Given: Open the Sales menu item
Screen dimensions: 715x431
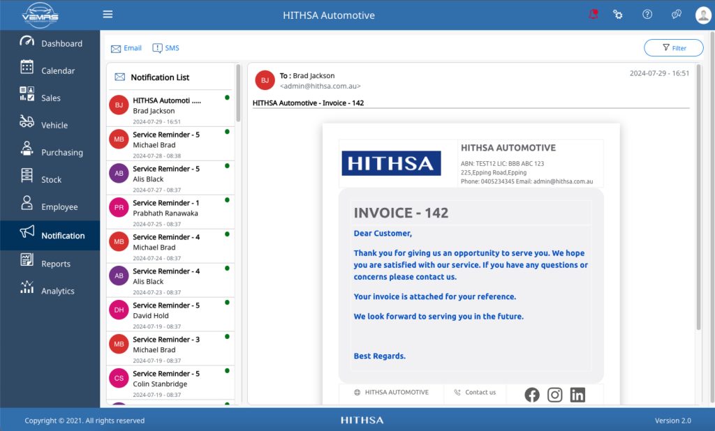Looking at the screenshot, I should 50,98.
